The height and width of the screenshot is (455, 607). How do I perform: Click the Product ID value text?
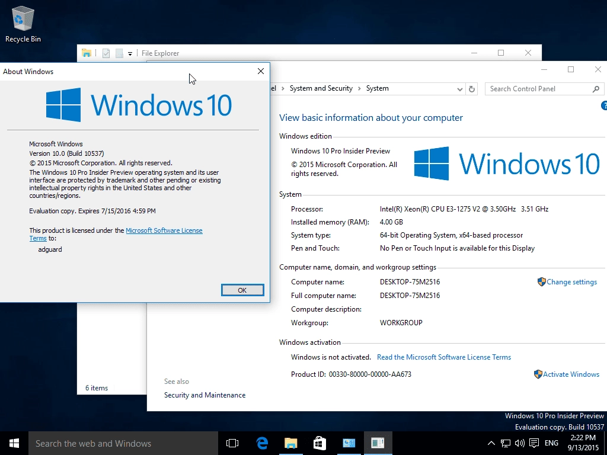[370, 374]
